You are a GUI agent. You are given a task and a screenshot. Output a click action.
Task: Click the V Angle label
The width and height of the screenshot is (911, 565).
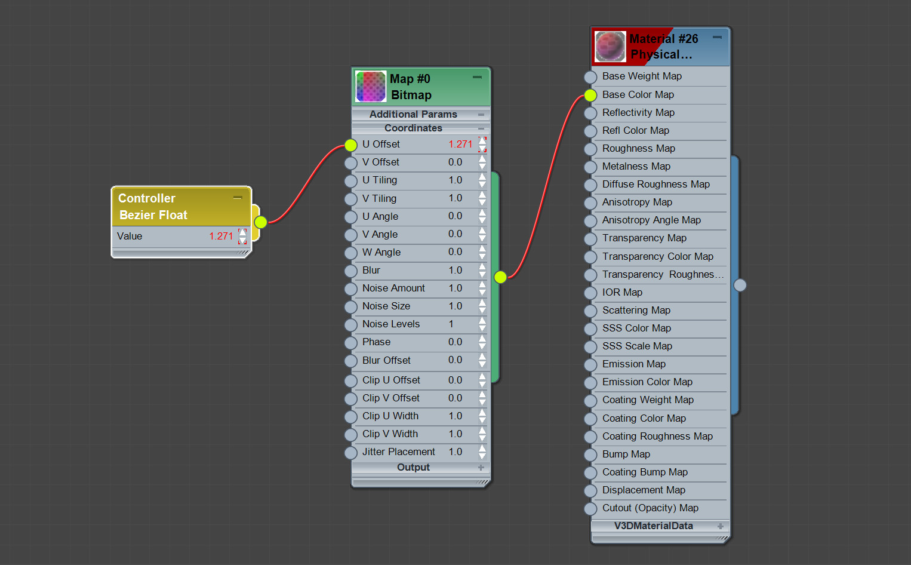(x=380, y=234)
